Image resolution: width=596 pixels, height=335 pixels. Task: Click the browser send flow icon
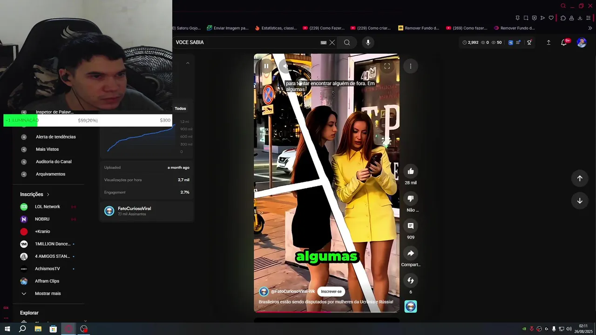[x=542, y=18]
